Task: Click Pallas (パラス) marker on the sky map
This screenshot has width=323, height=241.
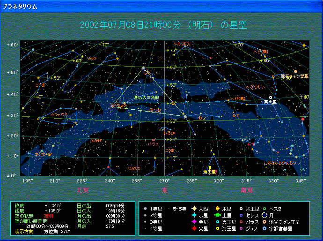Action: (x=153, y=140)
